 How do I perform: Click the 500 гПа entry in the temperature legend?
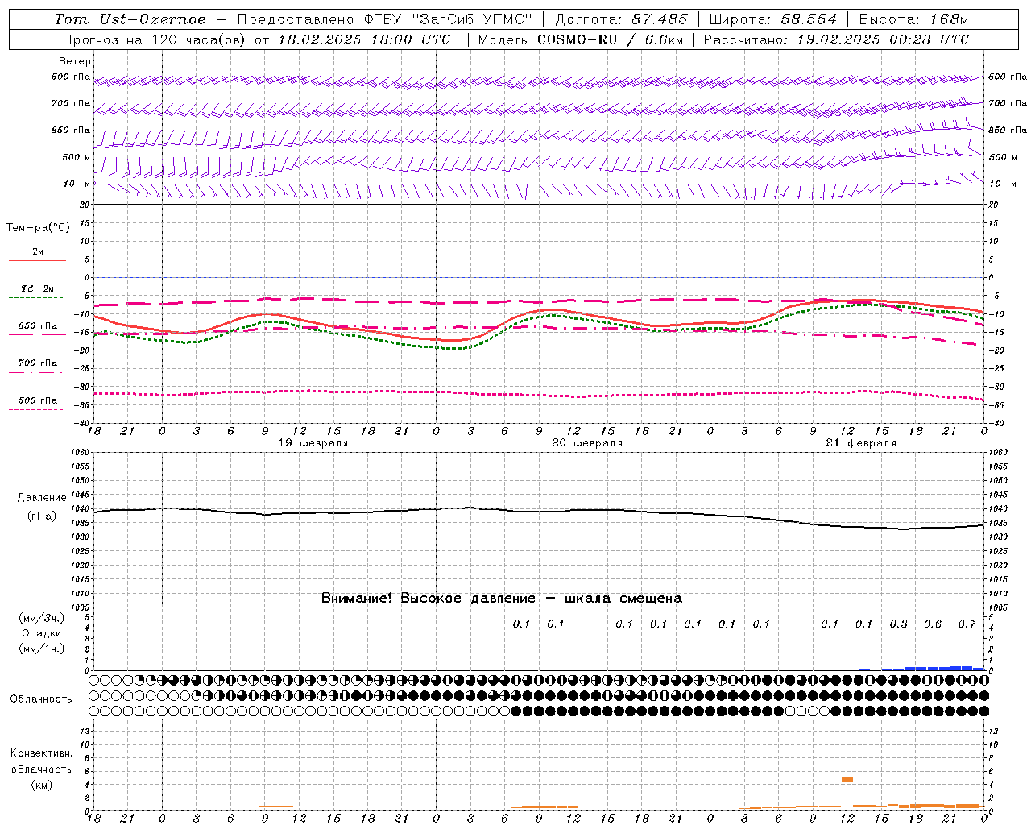(x=37, y=400)
